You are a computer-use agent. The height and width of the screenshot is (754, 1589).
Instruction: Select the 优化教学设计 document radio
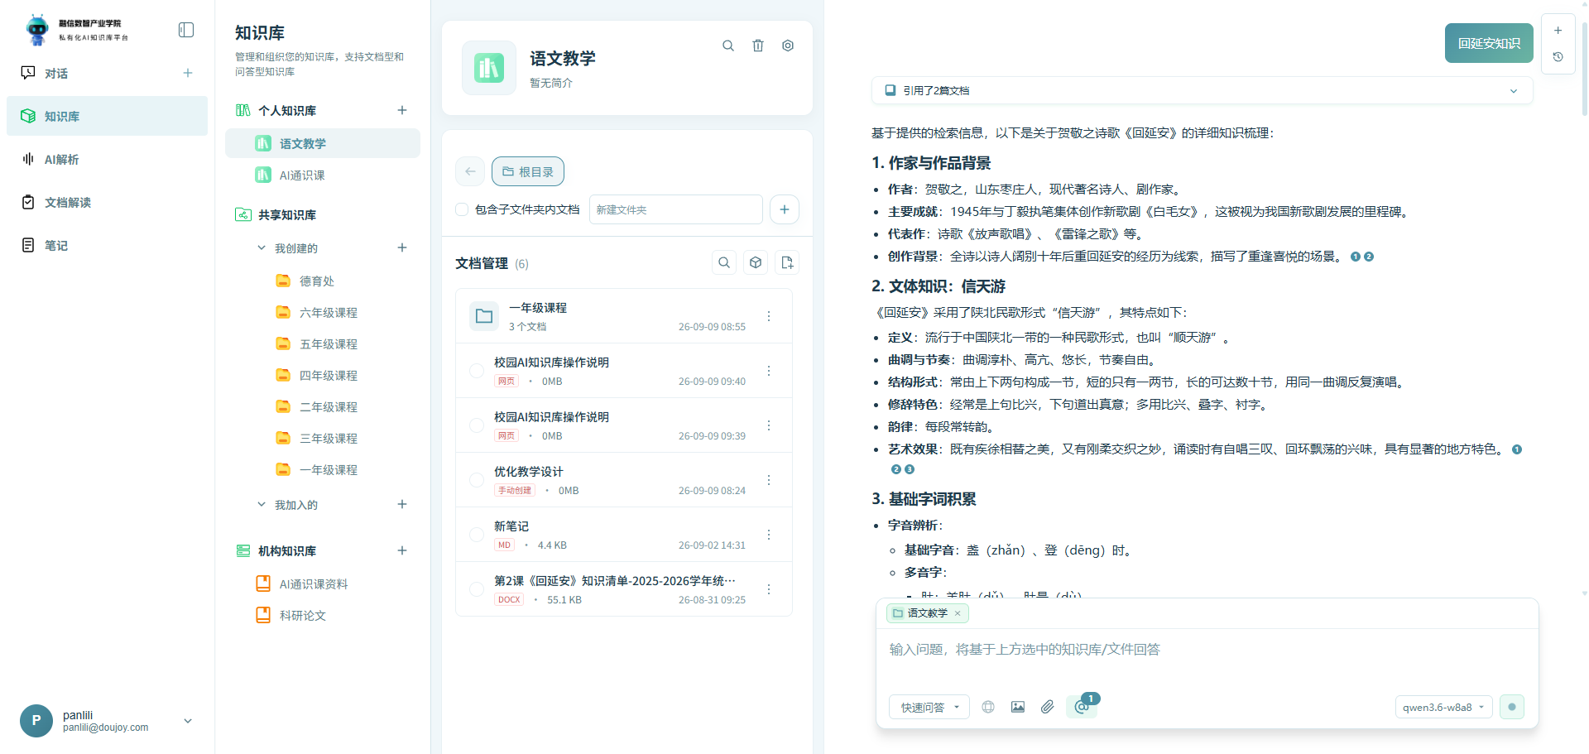(477, 480)
